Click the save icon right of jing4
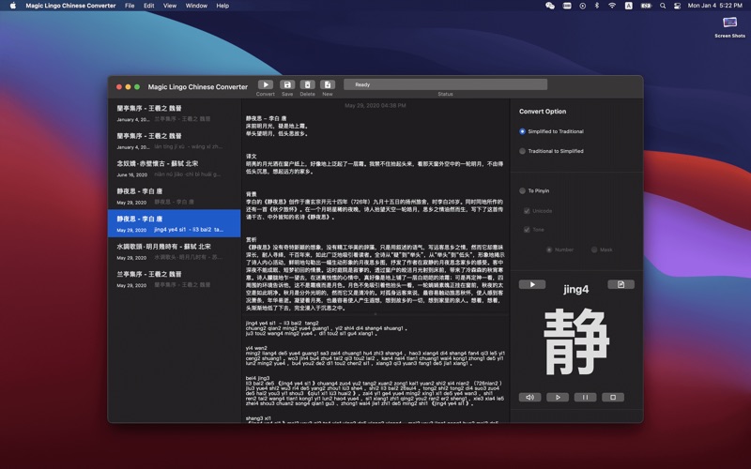This screenshot has height=469, width=751. pos(620,284)
